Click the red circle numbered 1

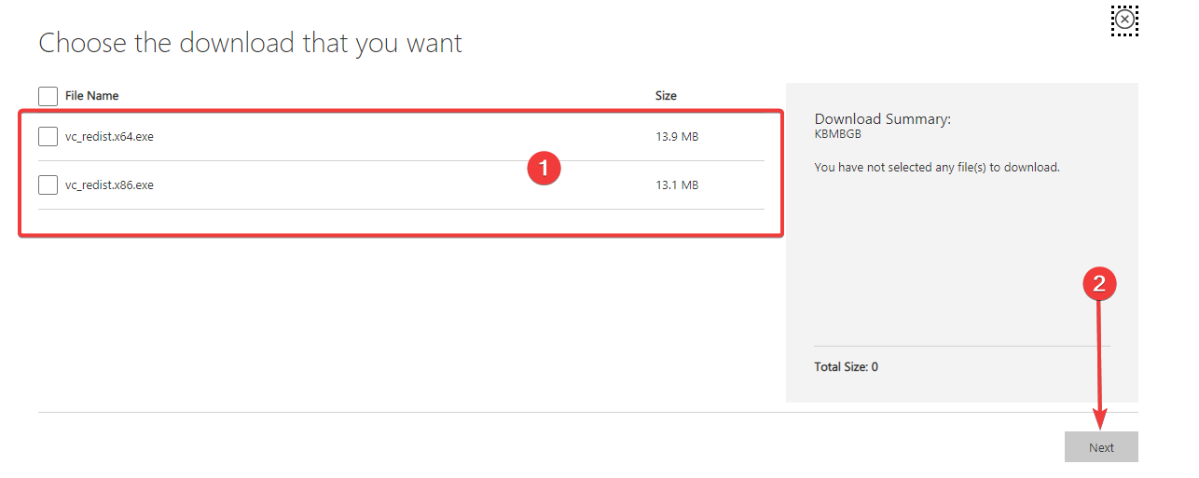tap(544, 169)
